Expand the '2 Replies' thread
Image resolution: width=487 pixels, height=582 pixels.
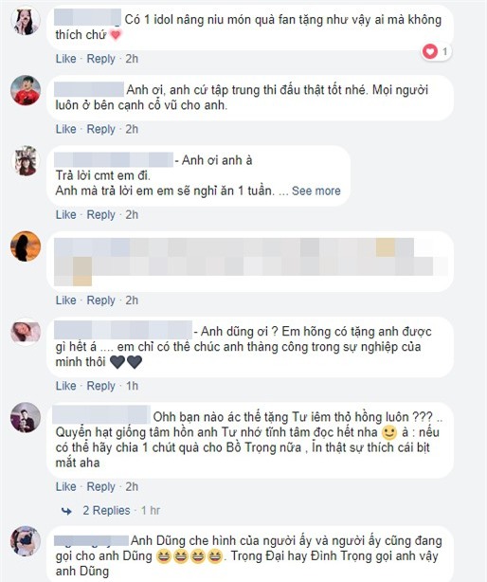click(x=106, y=510)
